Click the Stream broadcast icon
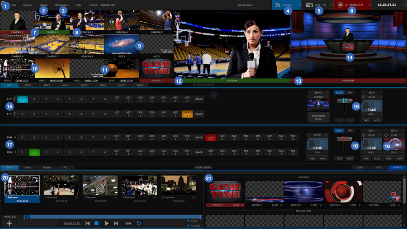Viewport: 407px width, 229px height. [278, 5]
